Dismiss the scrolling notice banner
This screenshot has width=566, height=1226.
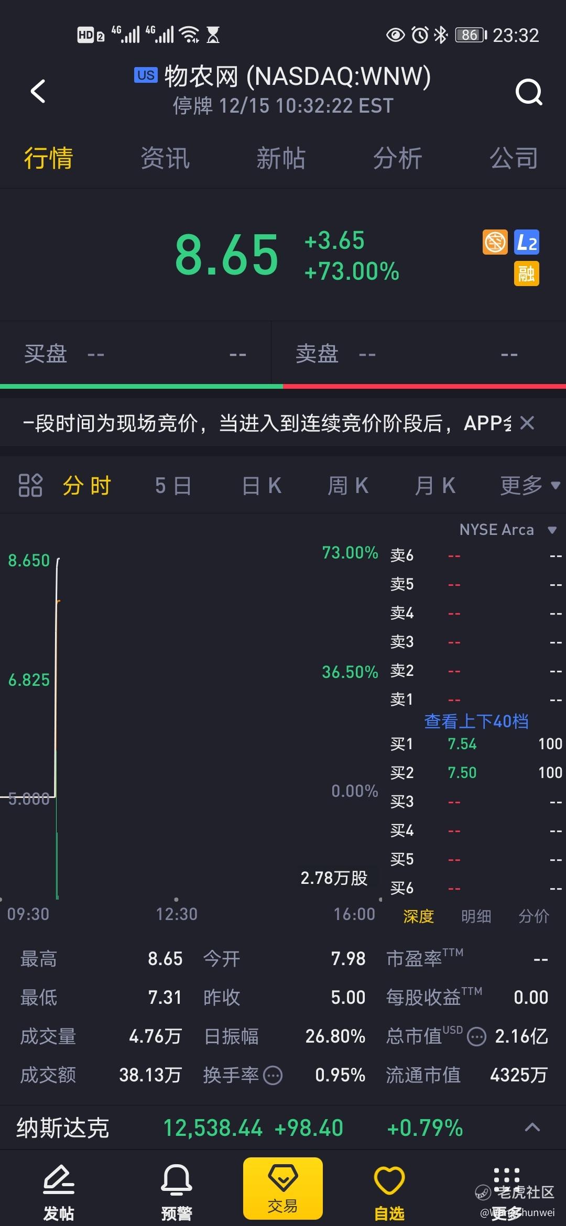[x=527, y=423]
